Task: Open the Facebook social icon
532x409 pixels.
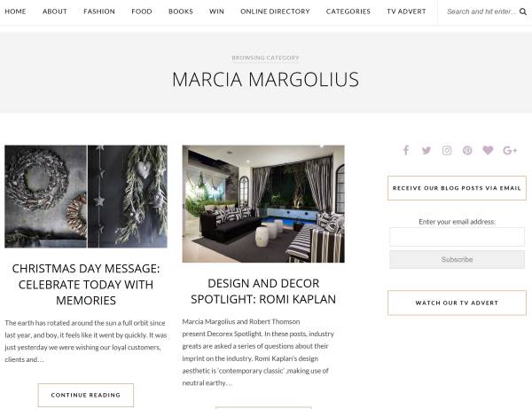Action: point(406,150)
